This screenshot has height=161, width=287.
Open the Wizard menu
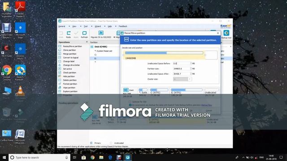[98, 26]
